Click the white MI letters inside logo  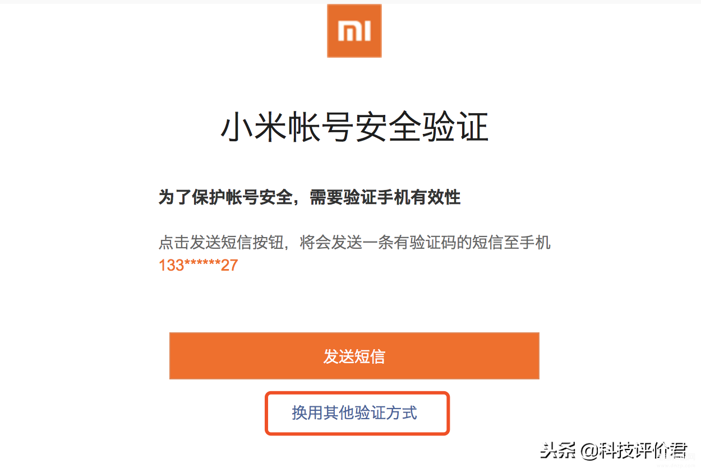(354, 31)
